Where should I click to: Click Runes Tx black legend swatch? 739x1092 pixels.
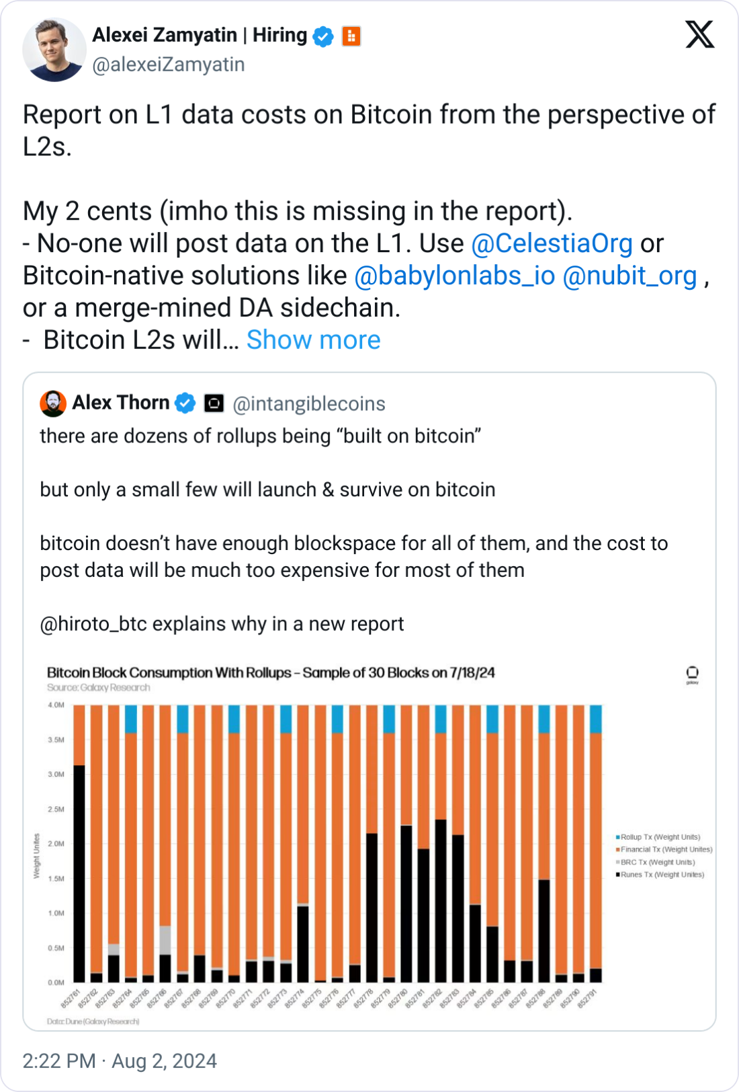[617, 874]
